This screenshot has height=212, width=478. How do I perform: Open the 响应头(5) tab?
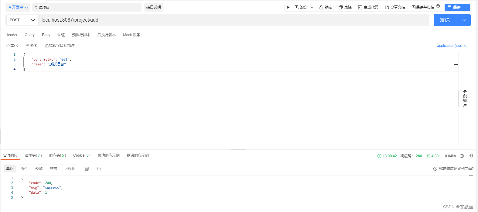pos(57,155)
